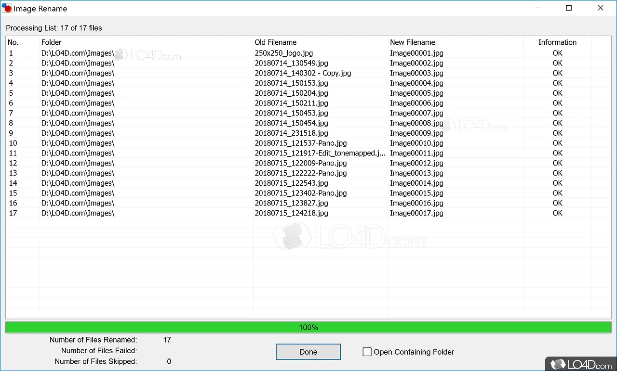Select 20180715_121537-Pano.jpg in the list
Image resolution: width=617 pixels, height=371 pixels.
301,143
